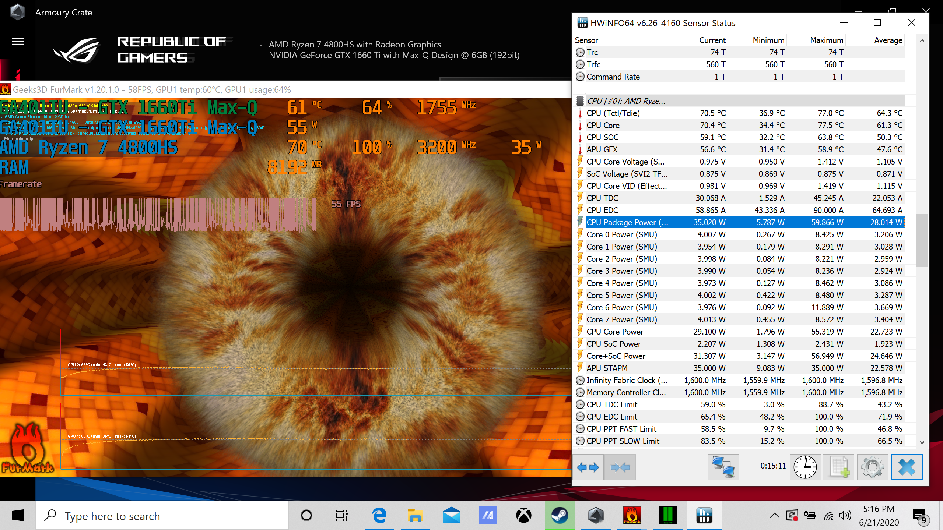The height and width of the screenshot is (530, 943).
Task: Switch to FurMark taskbar icon
Action: pos(632,516)
